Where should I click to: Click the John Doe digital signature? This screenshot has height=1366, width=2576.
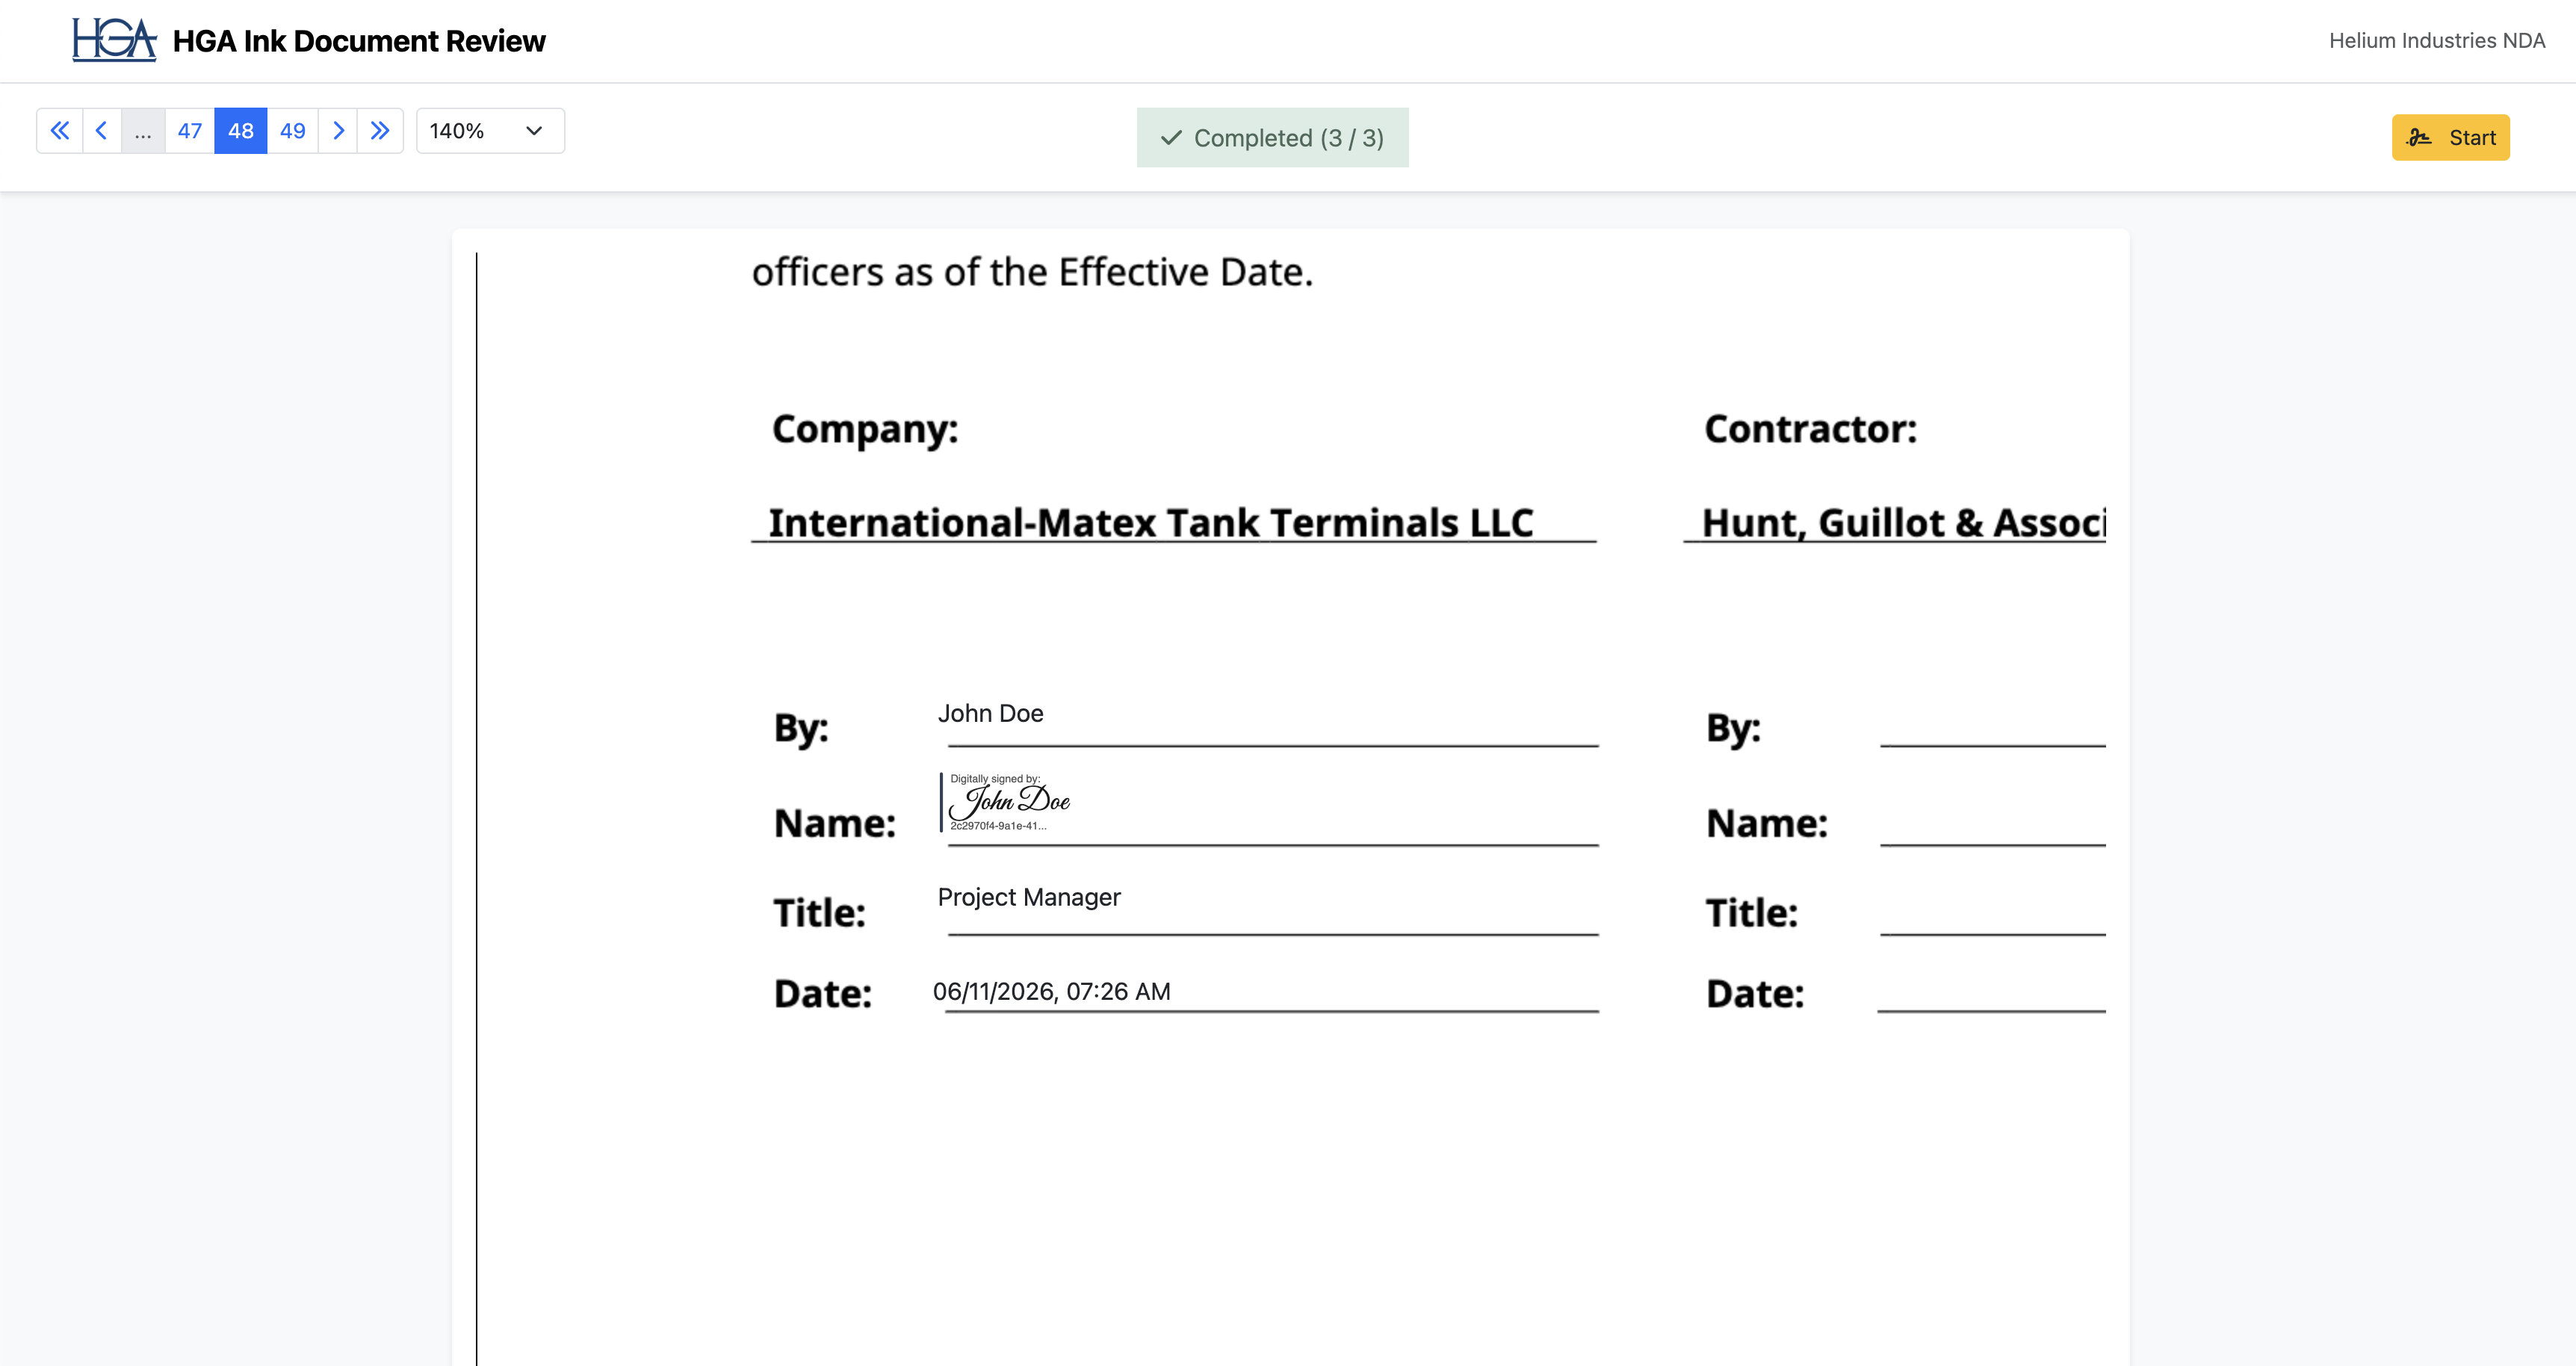[1007, 802]
